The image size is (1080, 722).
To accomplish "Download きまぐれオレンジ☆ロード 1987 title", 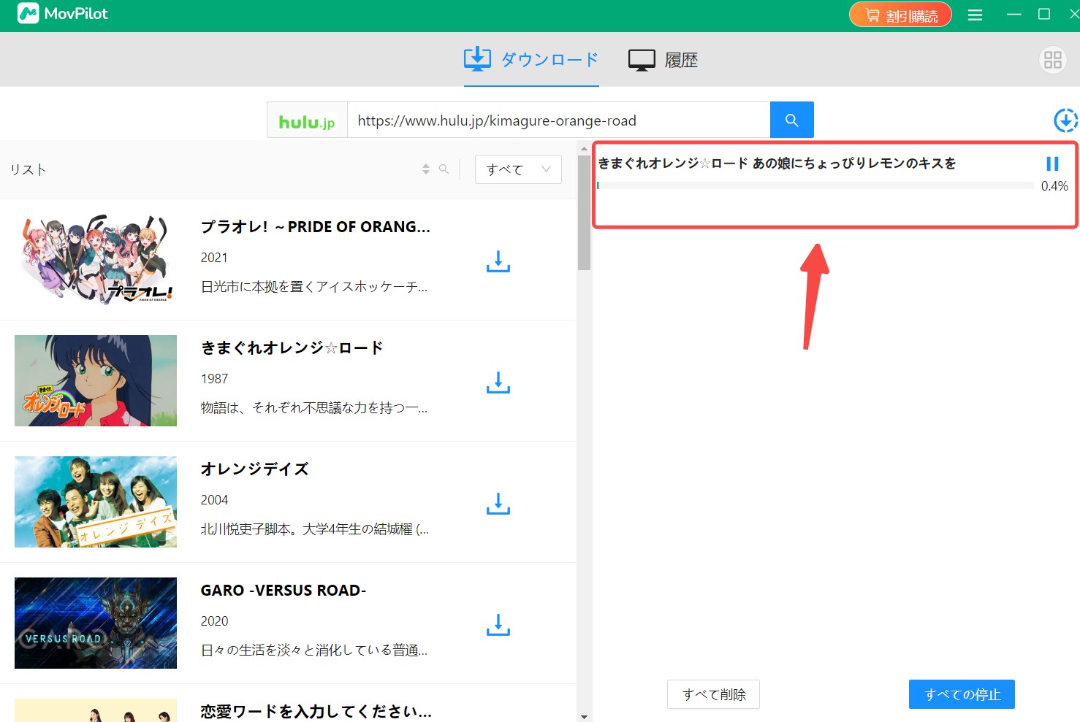I will click(x=498, y=383).
